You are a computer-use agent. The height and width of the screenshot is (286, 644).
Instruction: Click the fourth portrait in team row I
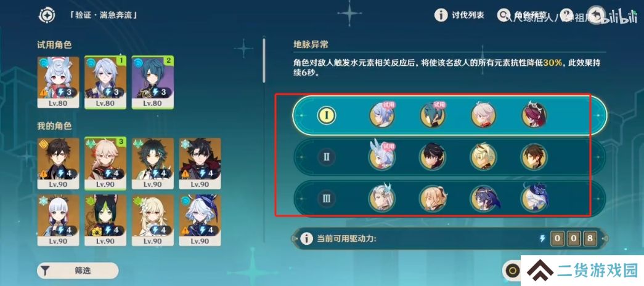tap(534, 115)
